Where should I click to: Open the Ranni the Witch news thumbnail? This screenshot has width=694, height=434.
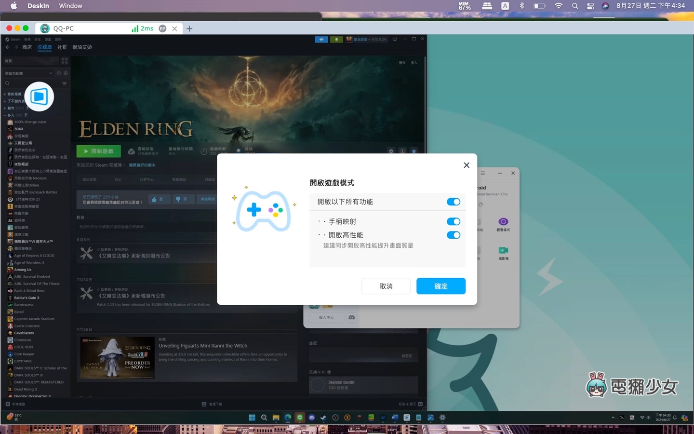pyautogui.click(x=118, y=357)
